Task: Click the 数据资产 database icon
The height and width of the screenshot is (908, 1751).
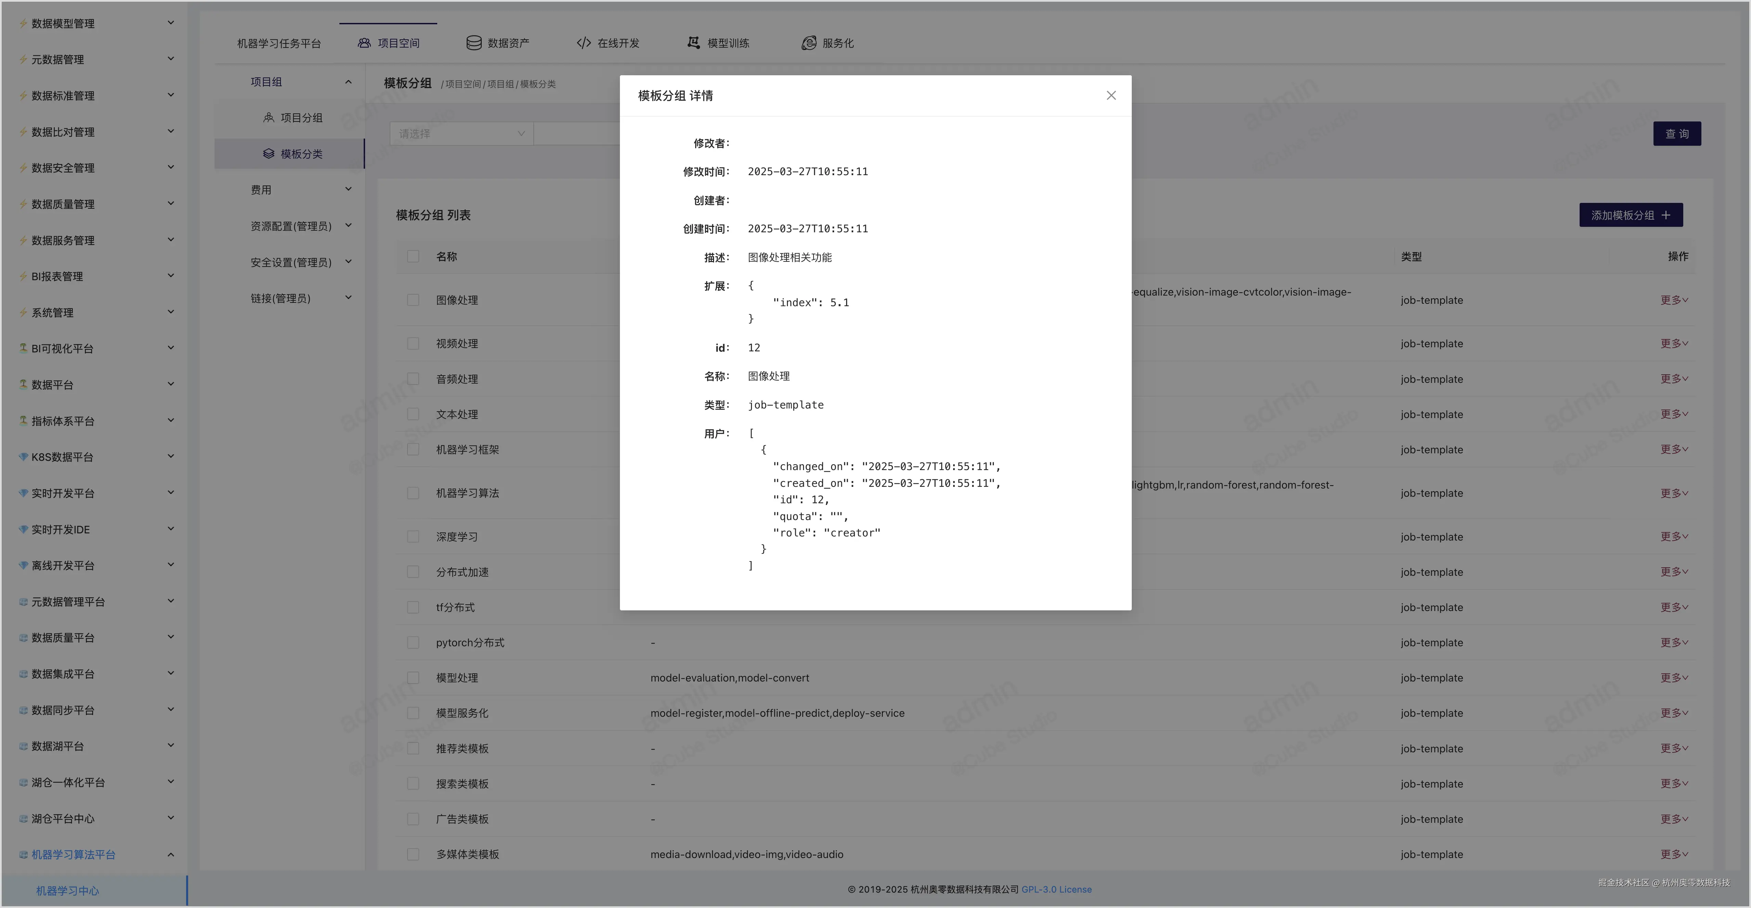Action: [474, 43]
